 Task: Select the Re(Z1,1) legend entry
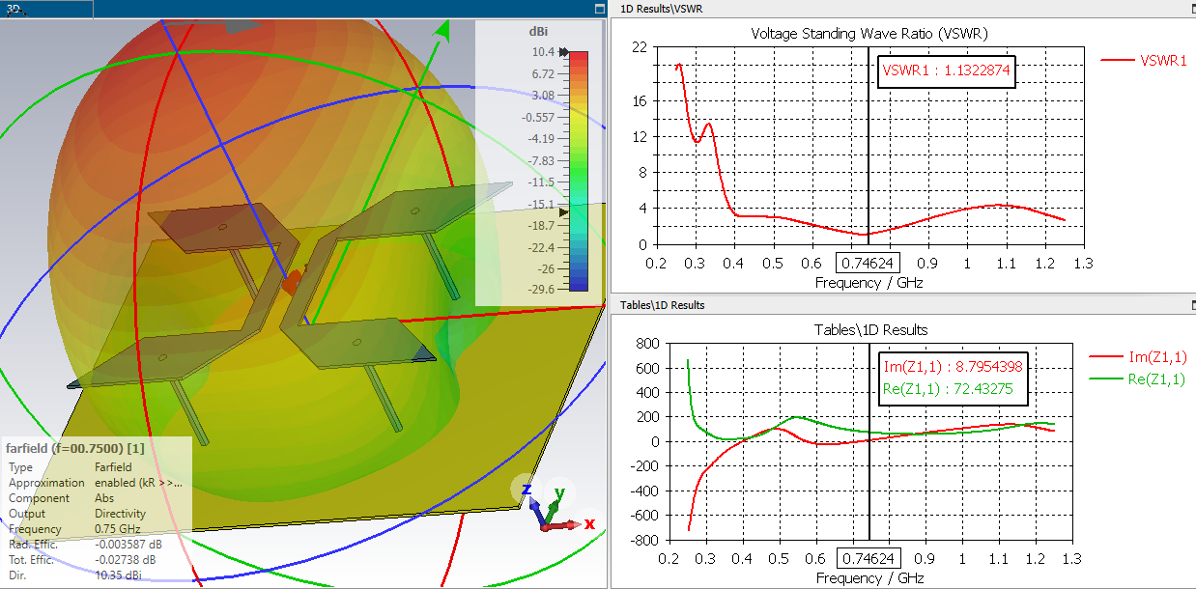click(x=1136, y=379)
